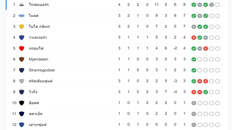Select the row ranked 12 in the table
The width and height of the screenshot is (232, 130).
pos(116,125)
